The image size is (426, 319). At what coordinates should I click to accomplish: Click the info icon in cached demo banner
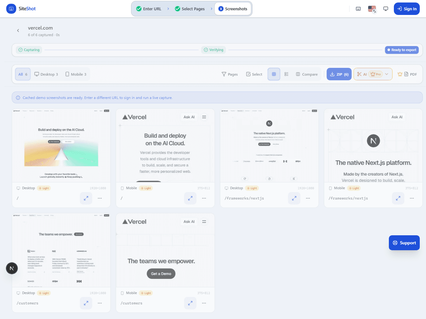(18, 98)
